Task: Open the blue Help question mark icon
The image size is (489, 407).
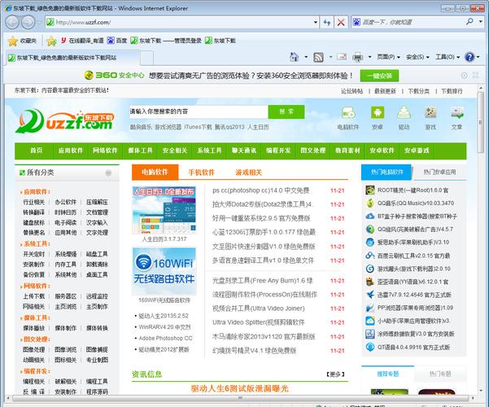Action: [x=469, y=57]
